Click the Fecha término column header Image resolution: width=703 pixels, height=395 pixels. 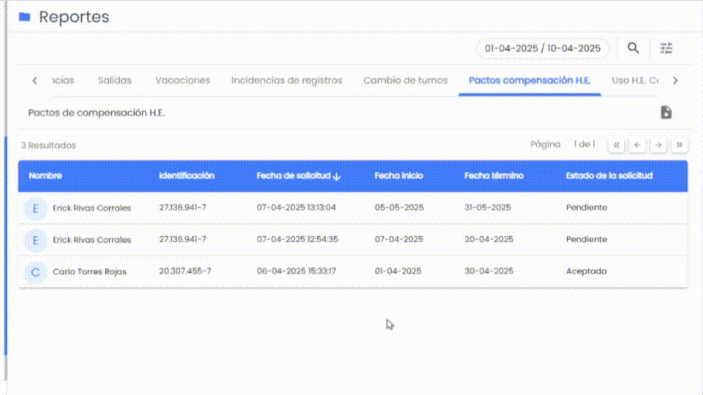tap(494, 176)
